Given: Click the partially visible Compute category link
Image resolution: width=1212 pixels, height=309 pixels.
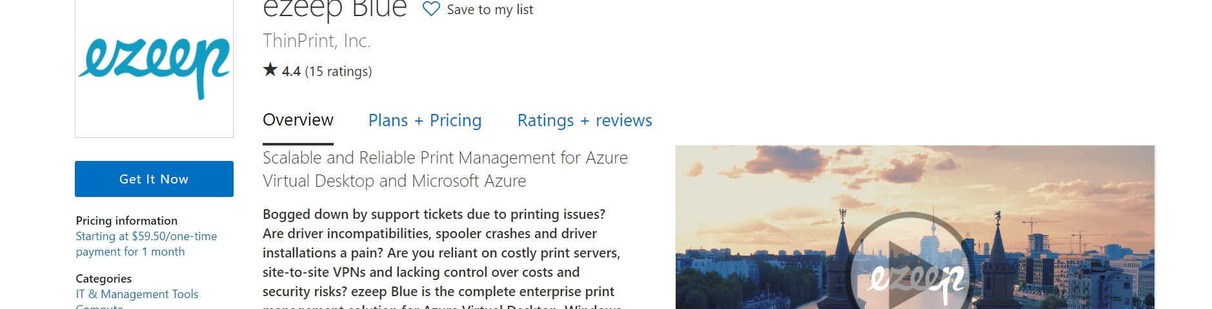Looking at the screenshot, I should [99, 306].
